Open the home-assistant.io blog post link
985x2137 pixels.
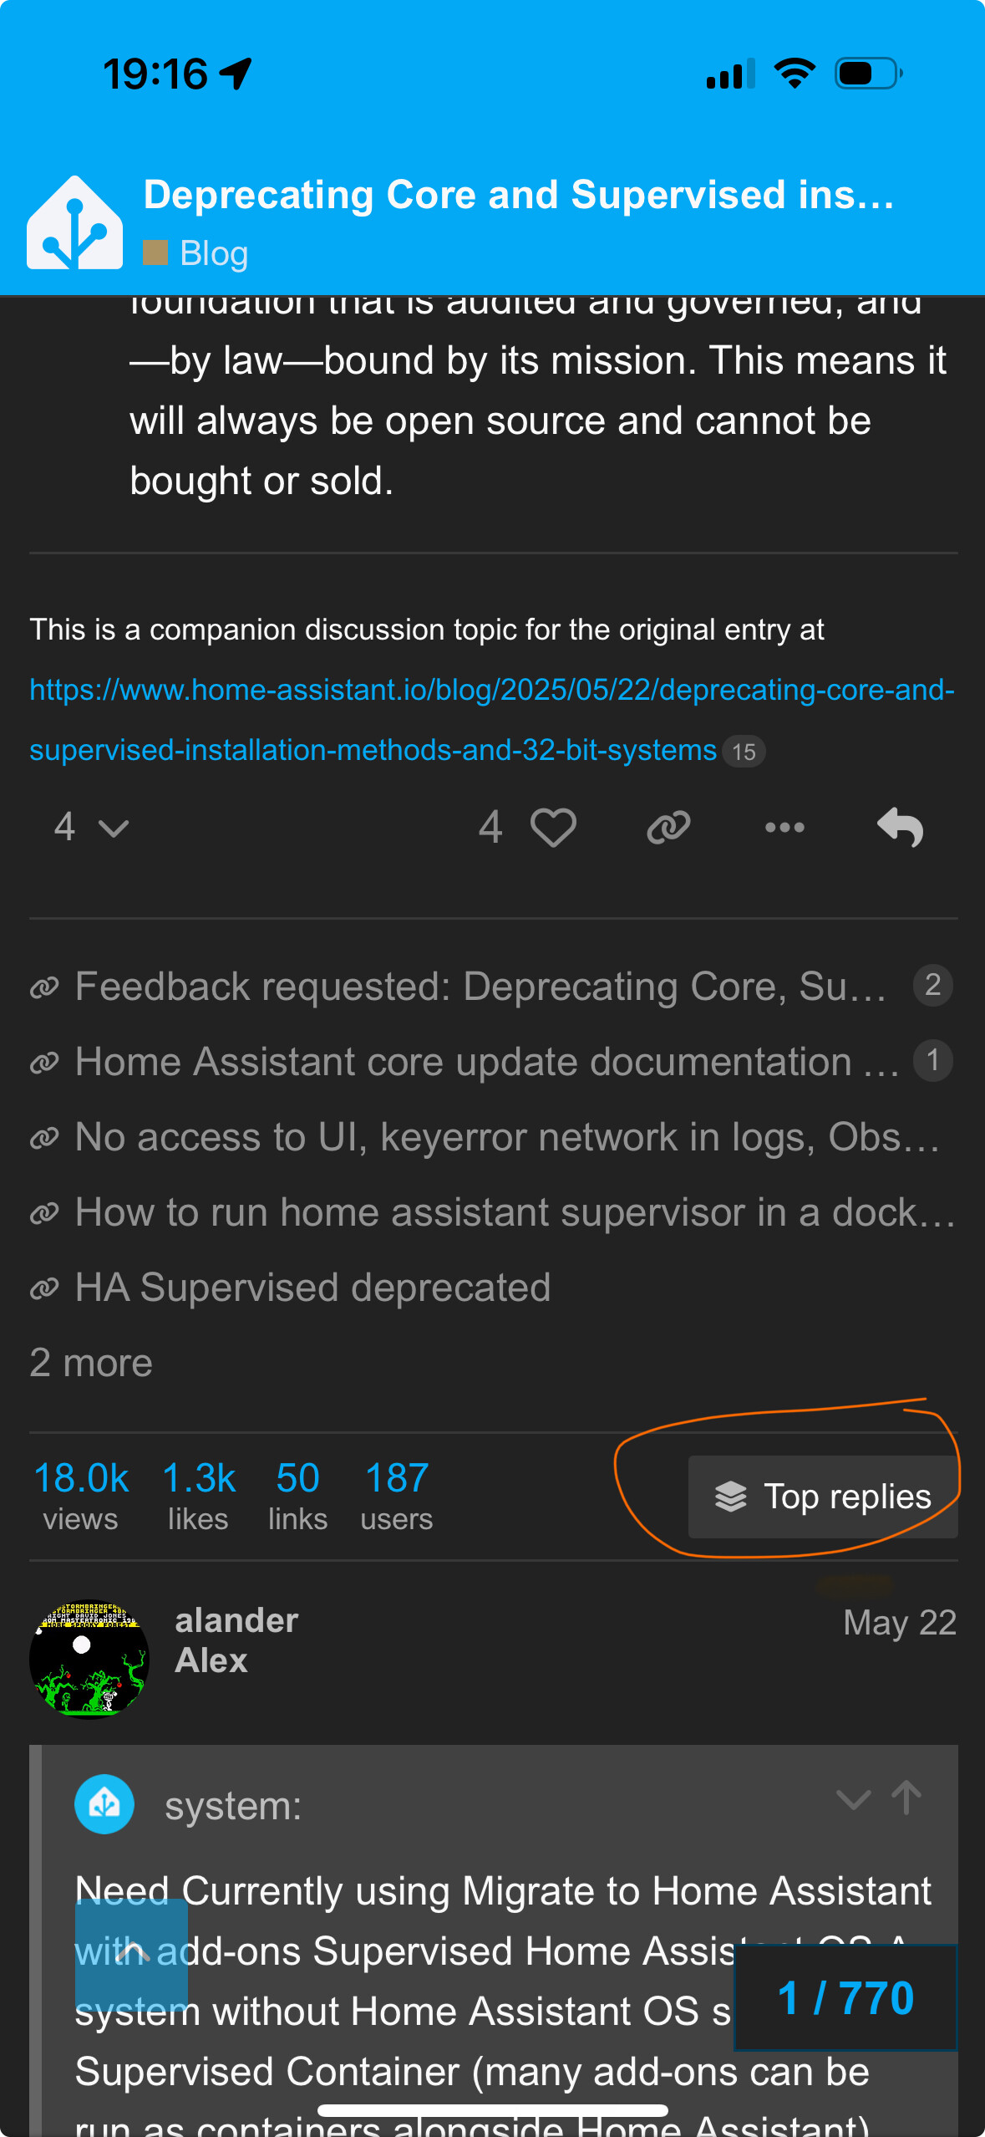click(x=491, y=719)
